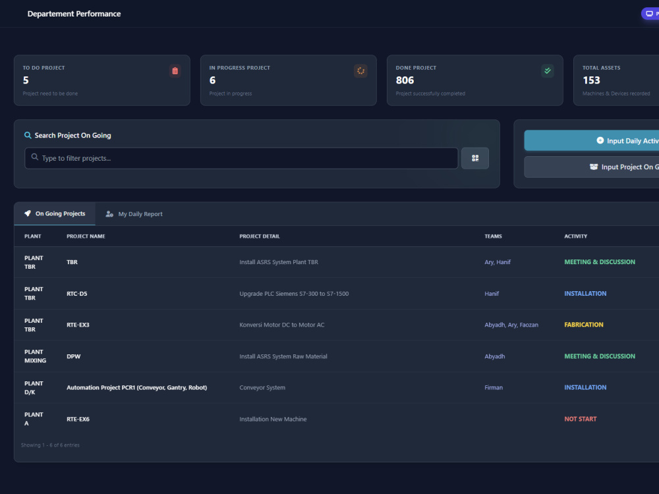
Task: Click the clipboard icon on To Do Project card
Action: pyautogui.click(x=175, y=70)
